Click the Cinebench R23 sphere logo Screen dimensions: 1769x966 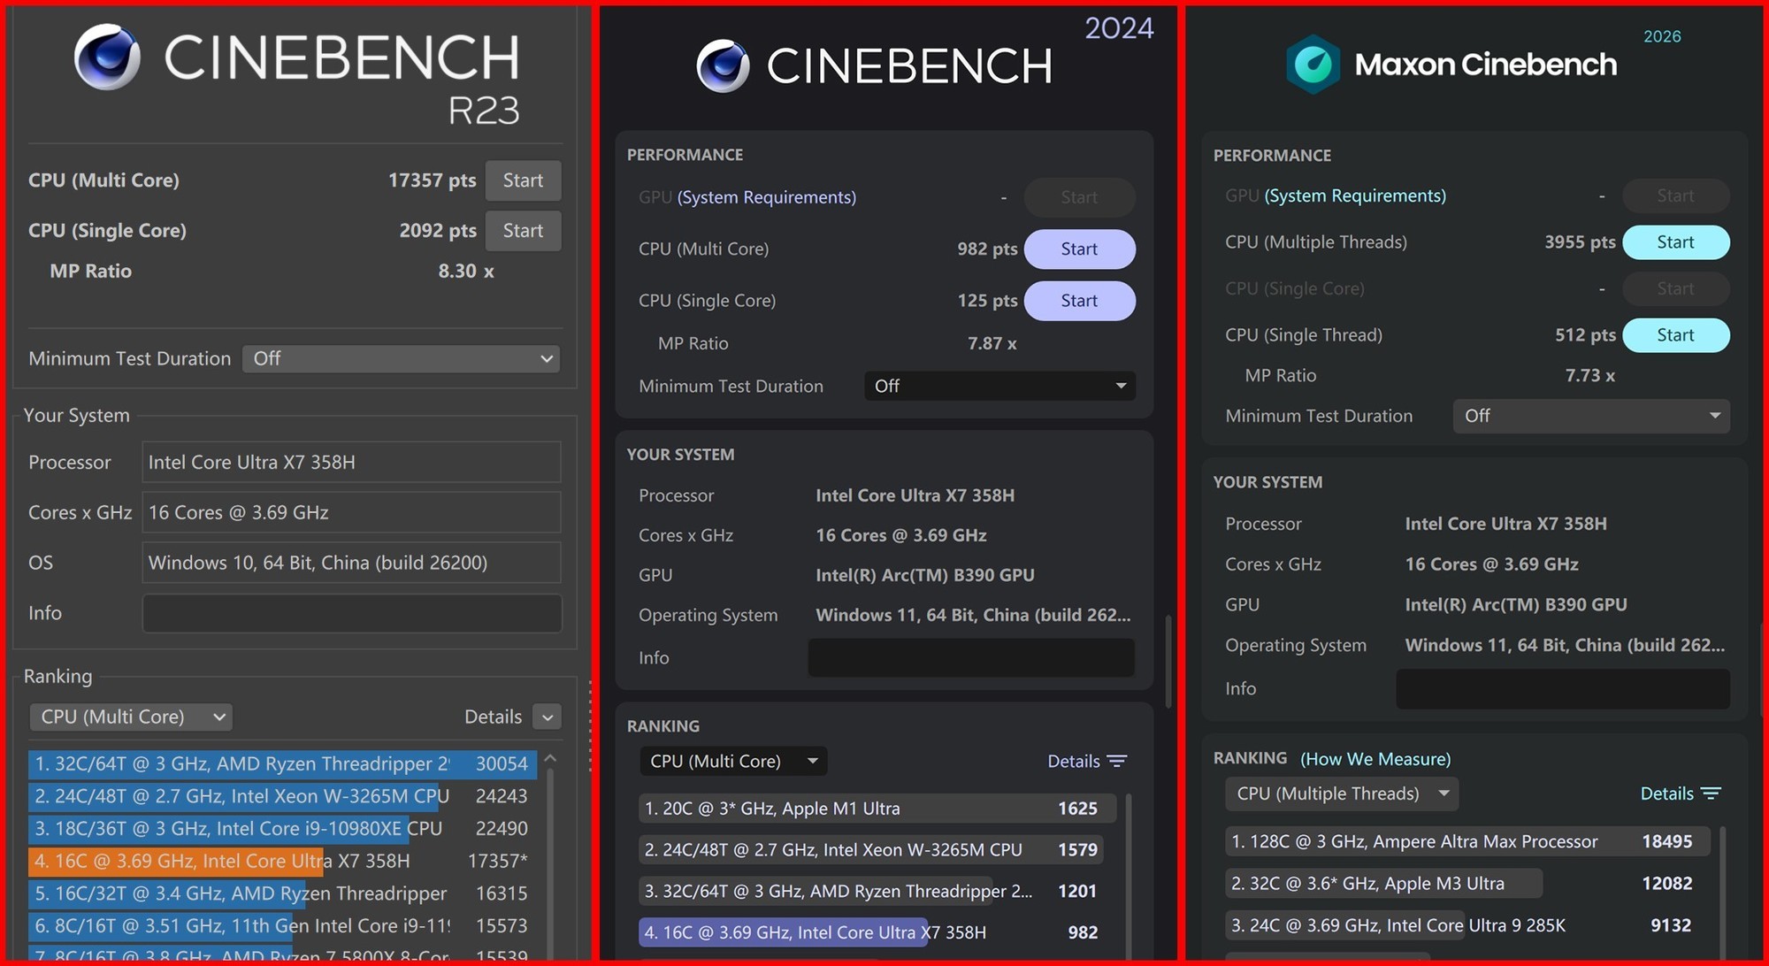tap(107, 57)
